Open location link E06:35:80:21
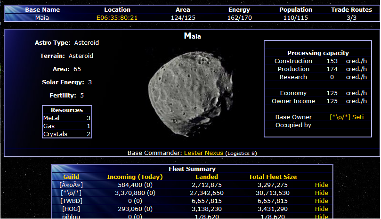The width and height of the screenshot is (381, 219). click(117, 18)
